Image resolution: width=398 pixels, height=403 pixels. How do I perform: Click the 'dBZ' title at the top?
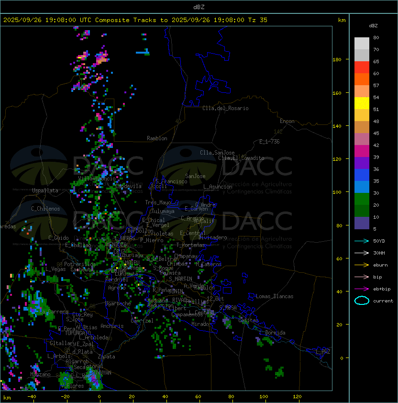[x=199, y=7]
